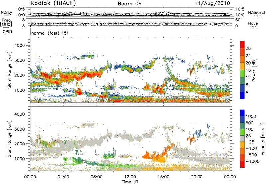Screen dimensions: 266x184
Task: Click the Power panel's "Slant Range [km]" label
Action: tap(9, 70)
